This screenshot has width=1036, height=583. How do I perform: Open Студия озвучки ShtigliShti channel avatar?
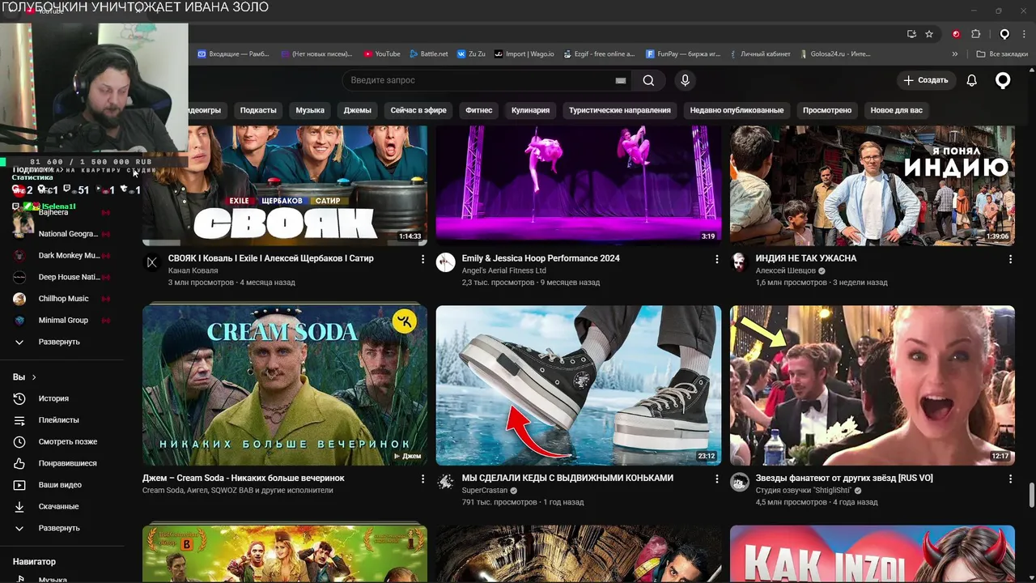[x=739, y=482]
